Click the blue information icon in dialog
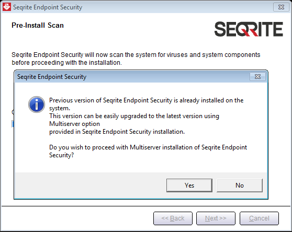The height and width of the screenshot is (232, 292). click(x=37, y=105)
